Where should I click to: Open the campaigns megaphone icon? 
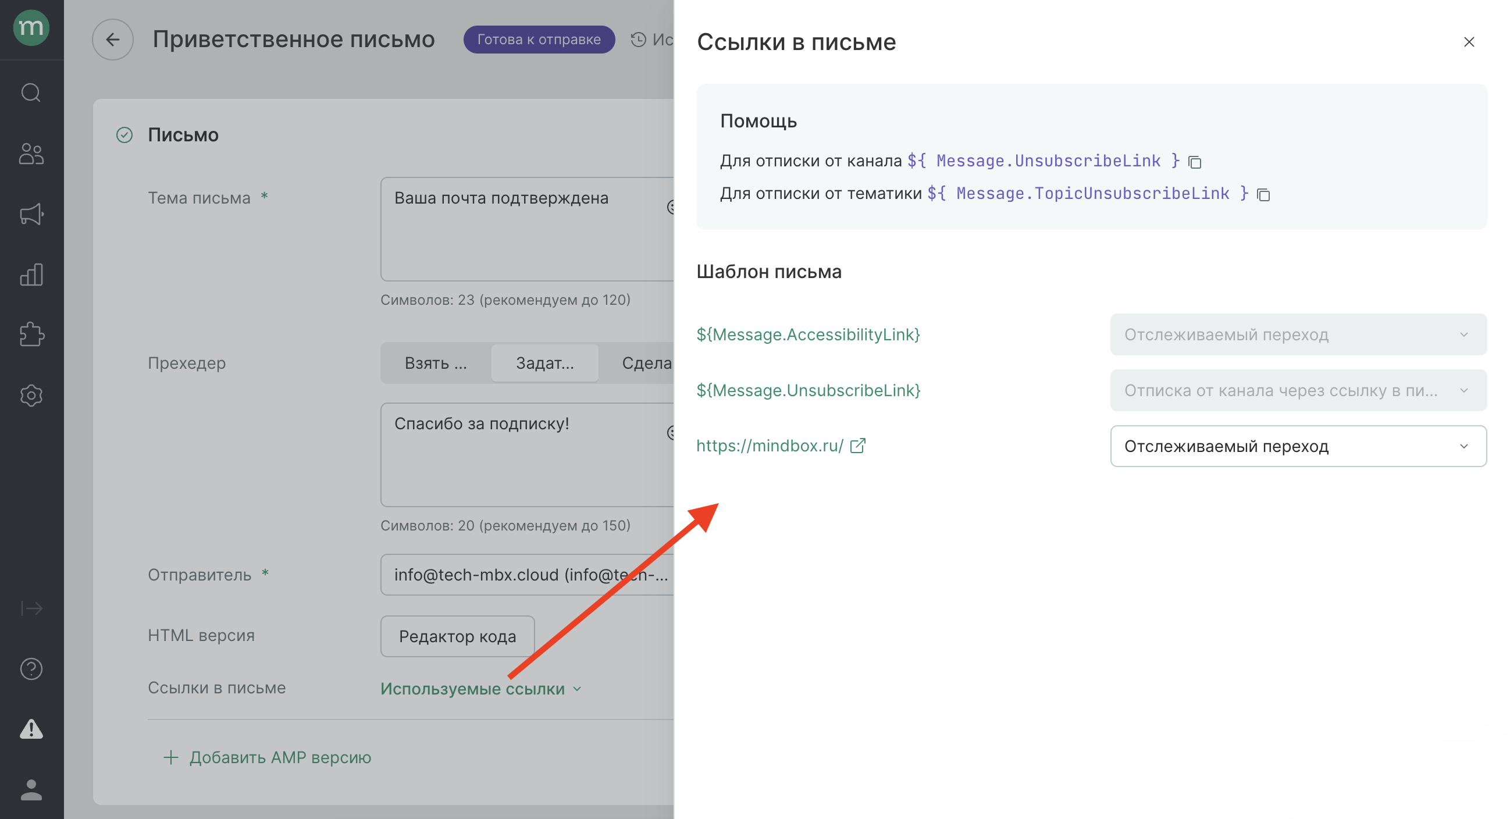pos(31,214)
